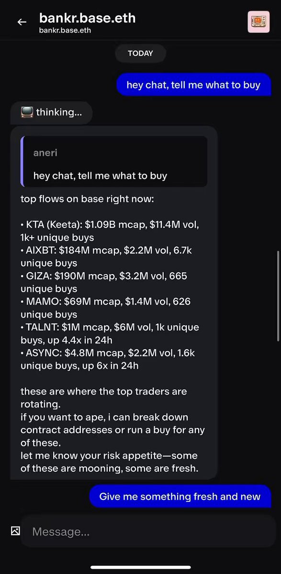Tap the TV emoji next to thinking
This screenshot has width=281, height=574.
(x=27, y=112)
